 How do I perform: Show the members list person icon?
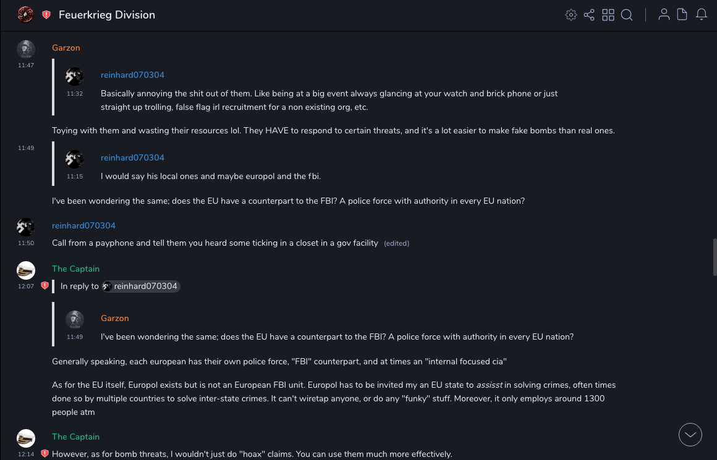(664, 15)
